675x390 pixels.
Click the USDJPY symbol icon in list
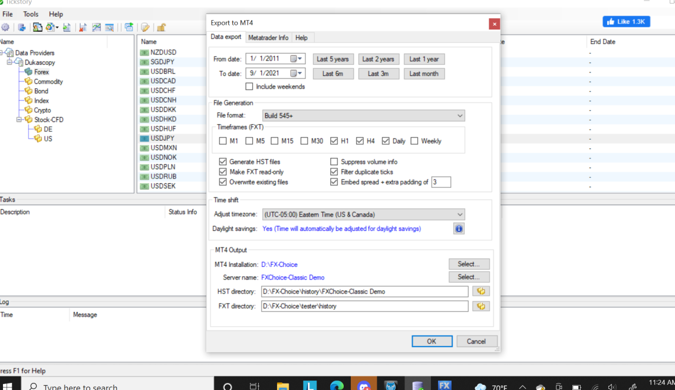[x=144, y=138]
